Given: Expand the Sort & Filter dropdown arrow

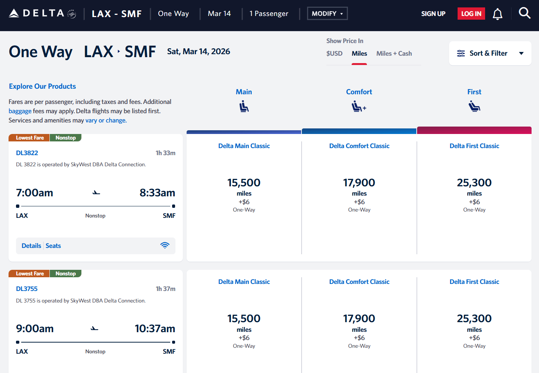Looking at the screenshot, I should click(521, 53).
